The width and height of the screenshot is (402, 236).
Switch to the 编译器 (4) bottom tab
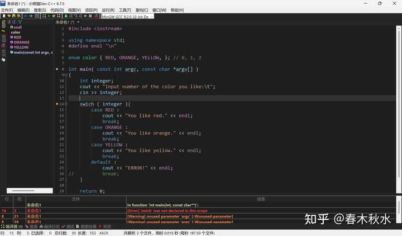[12, 227]
